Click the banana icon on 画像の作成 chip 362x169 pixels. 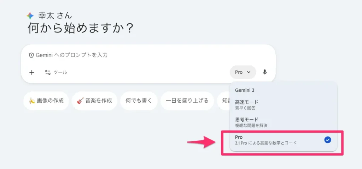(x=32, y=101)
